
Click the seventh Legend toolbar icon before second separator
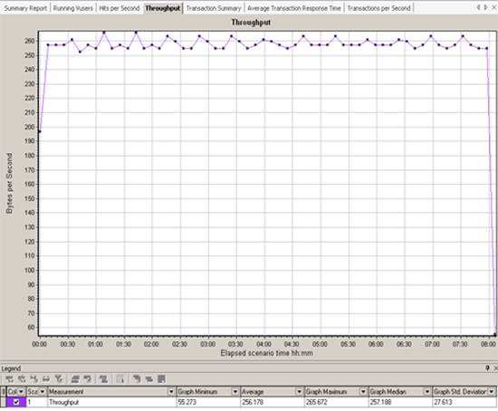coord(87,379)
